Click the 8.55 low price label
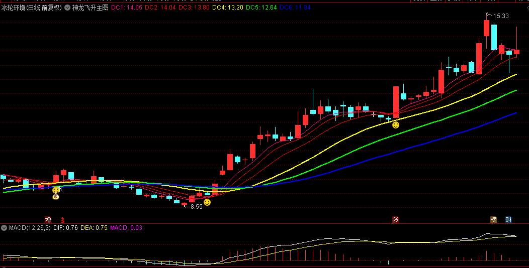The image size is (529, 268). (x=197, y=207)
